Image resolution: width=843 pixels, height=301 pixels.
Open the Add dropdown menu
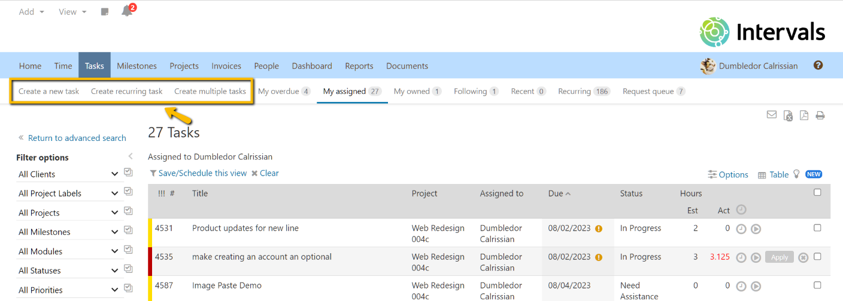[x=31, y=12]
